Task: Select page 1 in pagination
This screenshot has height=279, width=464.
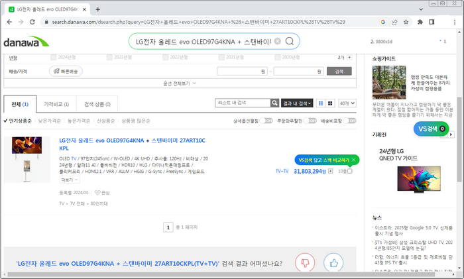Action: (x=168, y=227)
